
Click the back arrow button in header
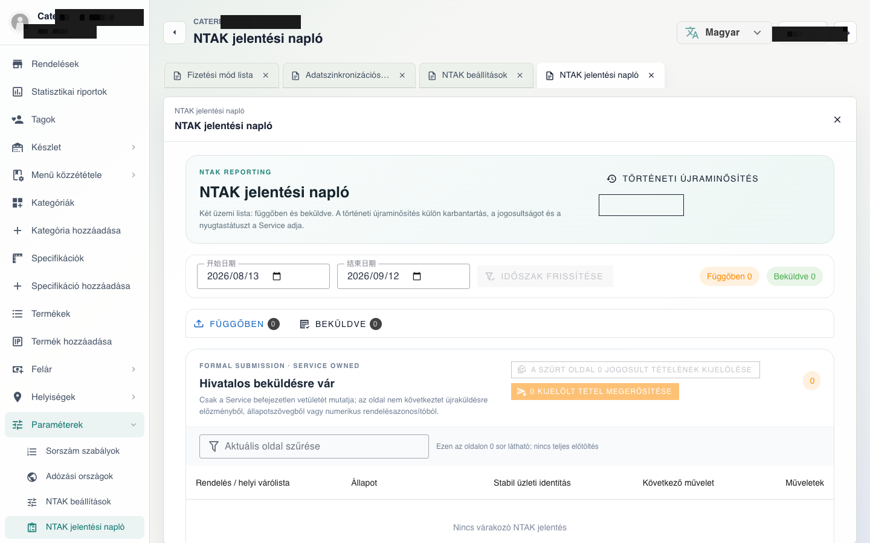175,33
